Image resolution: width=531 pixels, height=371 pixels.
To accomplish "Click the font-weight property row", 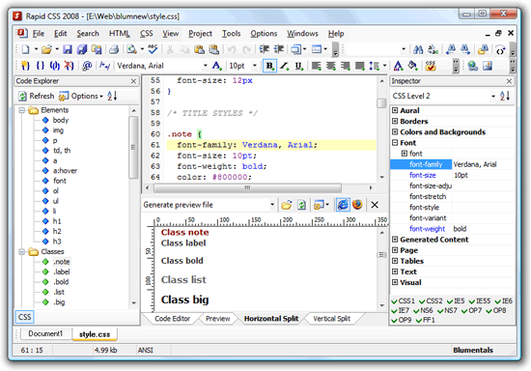I will (x=453, y=229).
